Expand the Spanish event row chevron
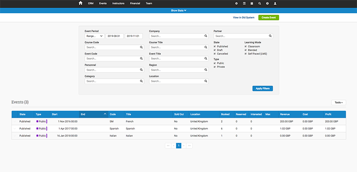 point(15,129)
